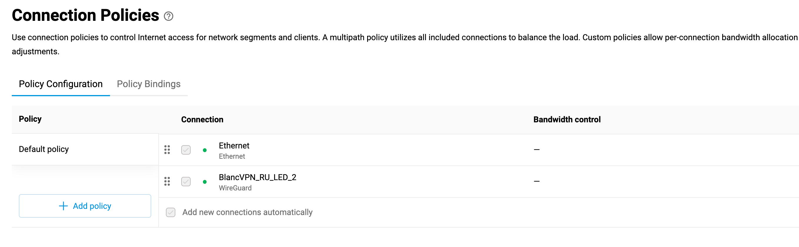The width and height of the screenshot is (799, 247).
Task: Click the Bandwidth control column header
Action: pyautogui.click(x=567, y=120)
